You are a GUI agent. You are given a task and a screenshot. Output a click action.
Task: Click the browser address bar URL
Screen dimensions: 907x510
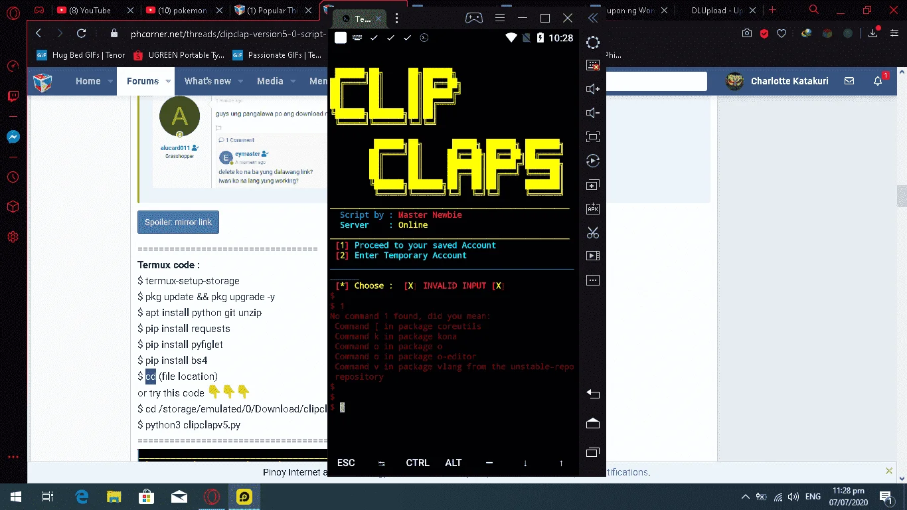(x=227, y=33)
